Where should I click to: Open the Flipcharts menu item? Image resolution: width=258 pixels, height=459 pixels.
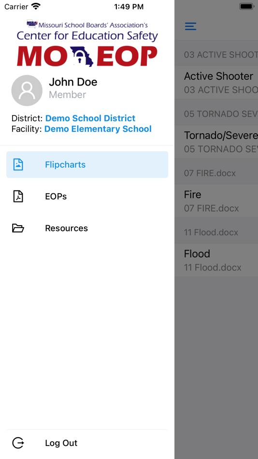[87, 164]
